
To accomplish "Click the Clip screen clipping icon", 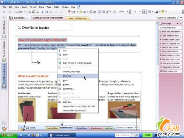I will (91, 12).
